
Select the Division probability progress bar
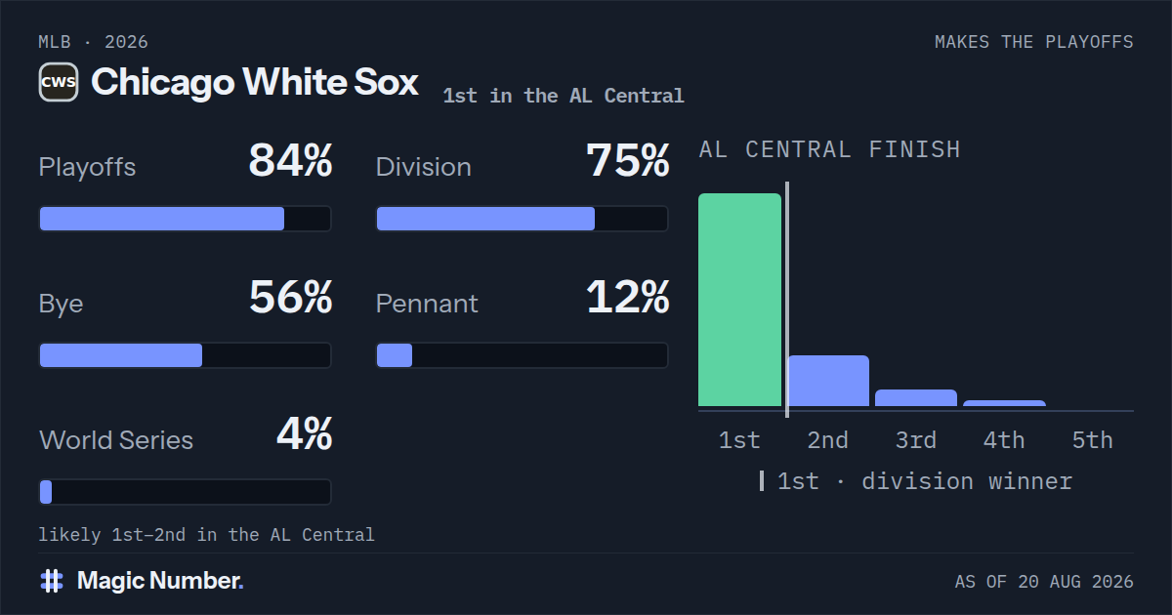point(523,219)
